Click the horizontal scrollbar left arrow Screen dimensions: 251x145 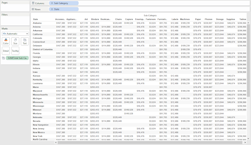point(56,142)
